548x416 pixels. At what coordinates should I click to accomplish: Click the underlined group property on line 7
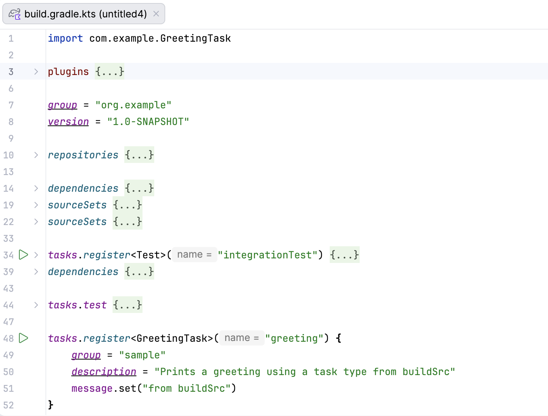(63, 105)
